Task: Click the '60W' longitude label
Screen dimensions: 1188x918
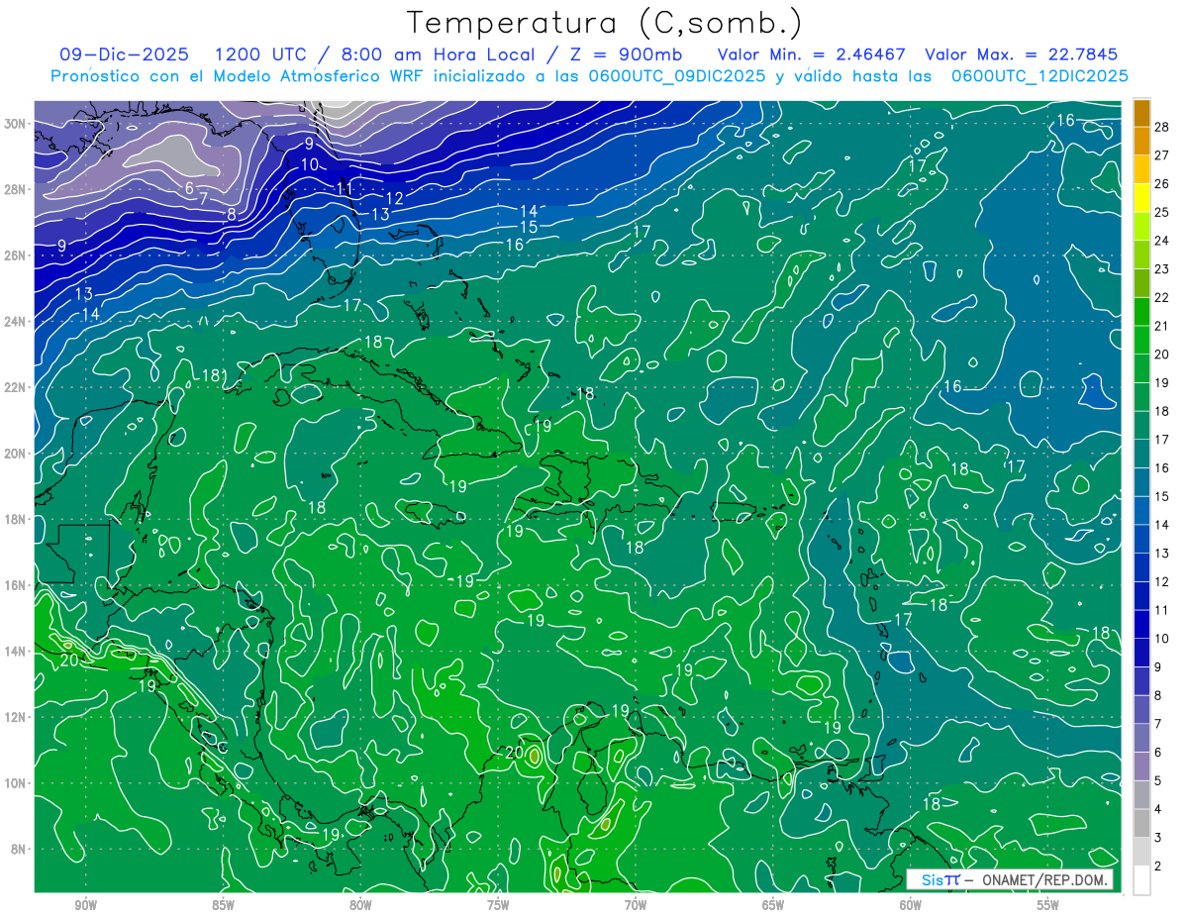Action: (911, 905)
